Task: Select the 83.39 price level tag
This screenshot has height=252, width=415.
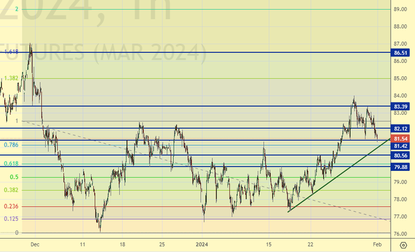Action: [400, 106]
